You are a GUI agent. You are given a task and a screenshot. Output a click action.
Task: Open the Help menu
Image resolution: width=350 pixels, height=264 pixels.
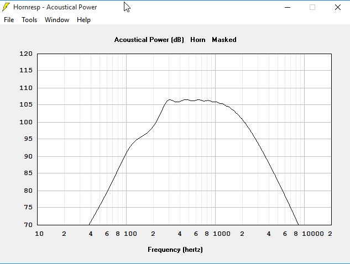tap(83, 20)
